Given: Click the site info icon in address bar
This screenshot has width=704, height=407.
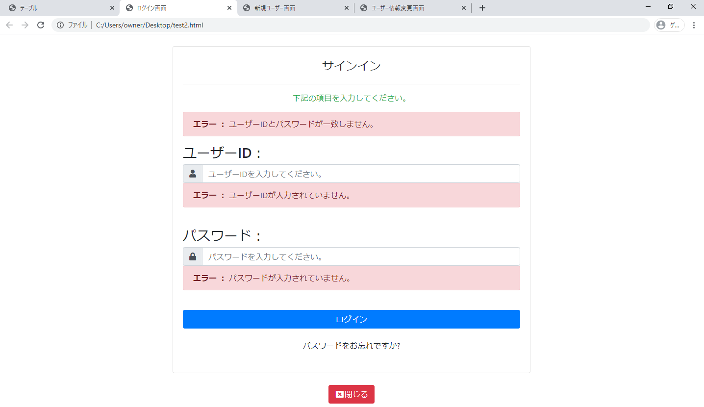Looking at the screenshot, I should [x=60, y=25].
